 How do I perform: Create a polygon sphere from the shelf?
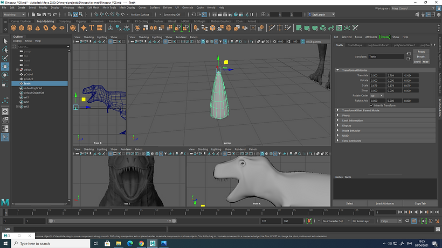(x=13, y=28)
